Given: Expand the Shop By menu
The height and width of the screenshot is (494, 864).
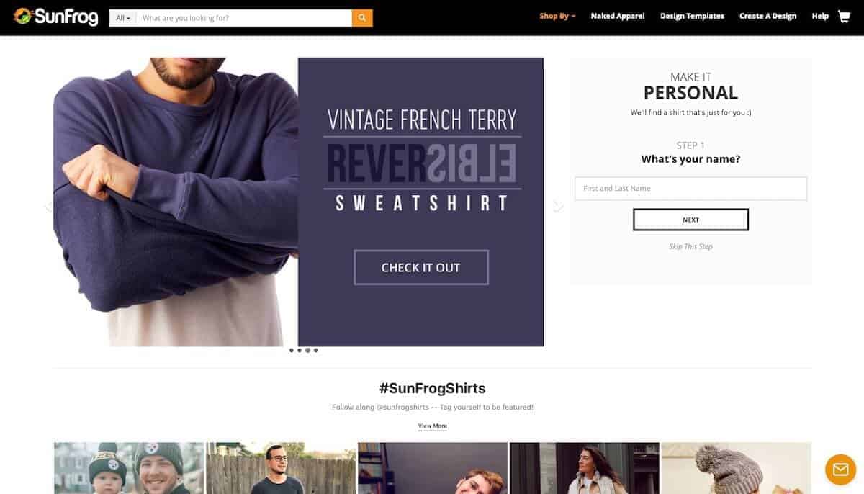Looking at the screenshot, I should [557, 16].
